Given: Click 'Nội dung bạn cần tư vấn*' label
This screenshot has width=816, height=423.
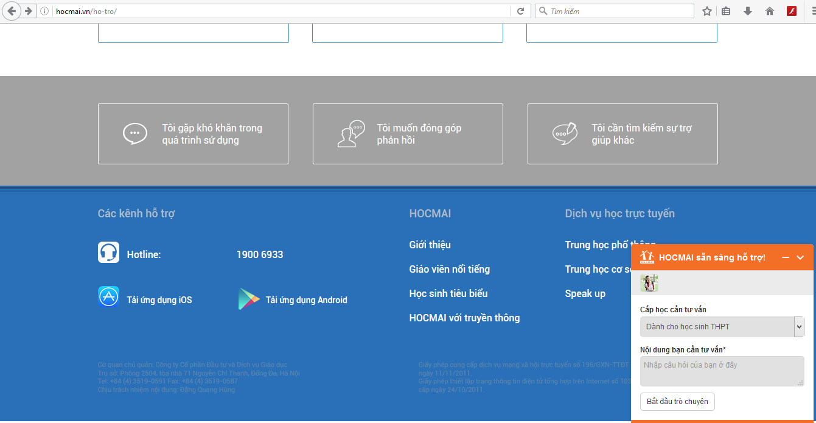Looking at the screenshot, I should pos(683,349).
